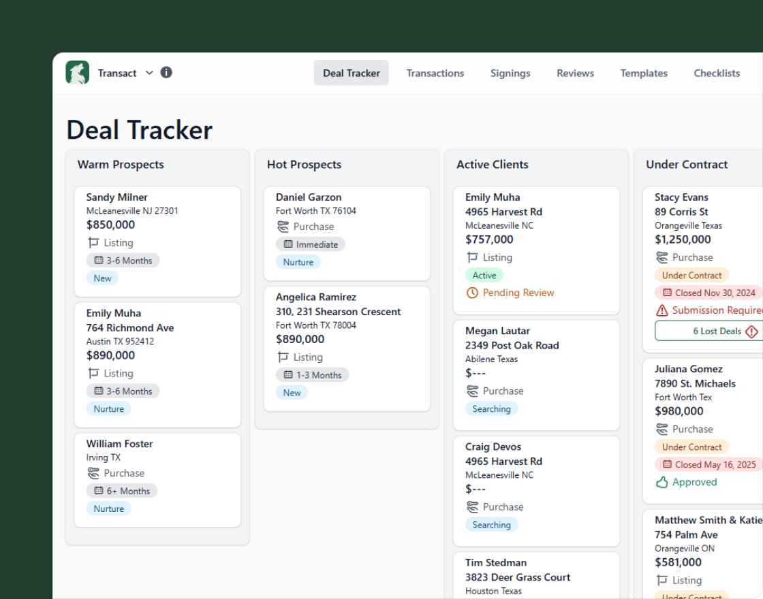Open Daniel Garzon prospect name
Screen dimensions: 763x599
pos(309,197)
